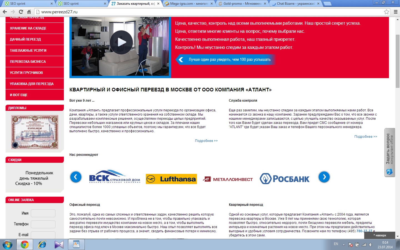This screenshot has height=250, width=400.
Task: Open the 'Такелажные услуги' menu item
Action: [x=35, y=51]
